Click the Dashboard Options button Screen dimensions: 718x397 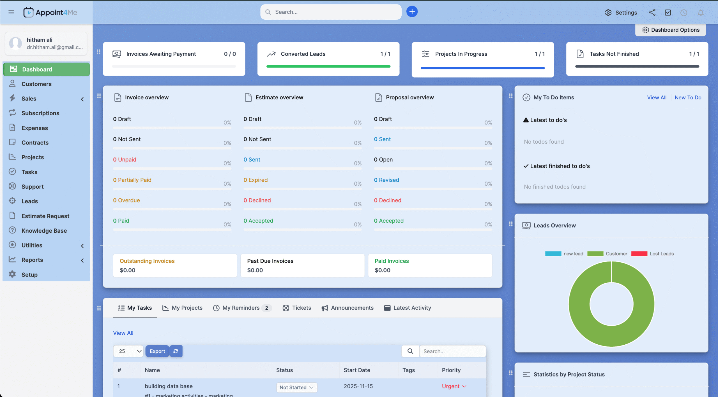click(671, 30)
